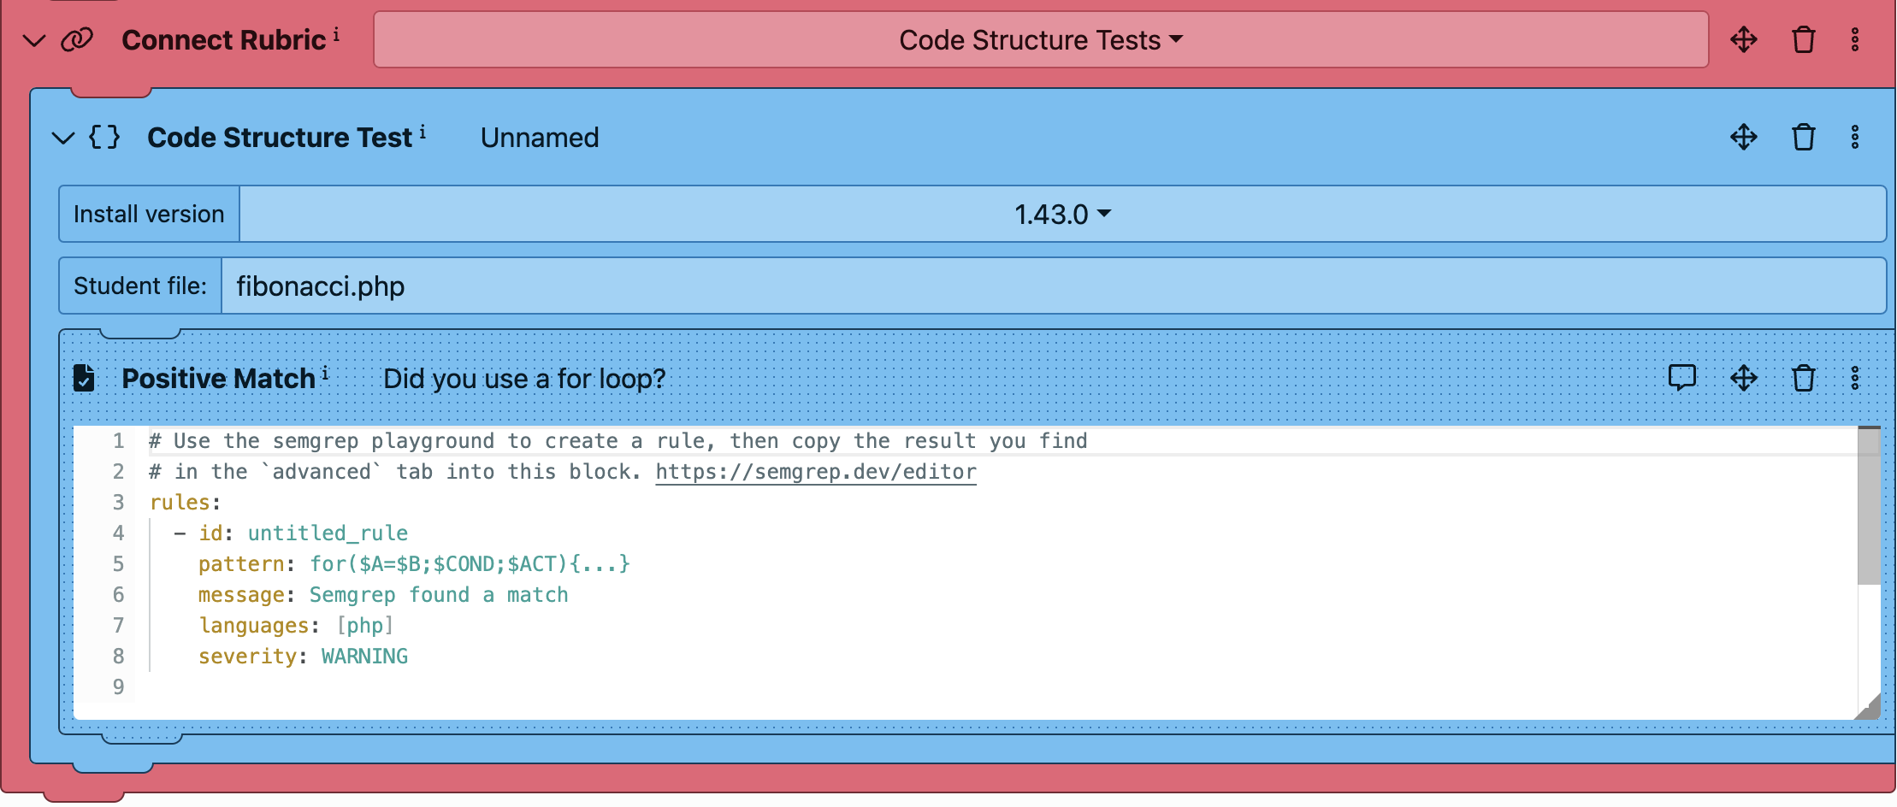The width and height of the screenshot is (1897, 807).
Task: Delete the Positive Match block
Action: coord(1803,378)
